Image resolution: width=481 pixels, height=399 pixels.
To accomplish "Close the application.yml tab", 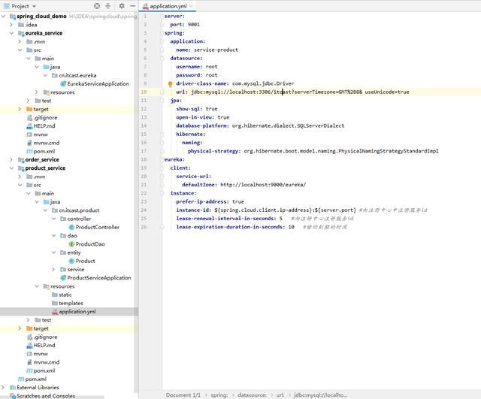I will (x=192, y=6).
